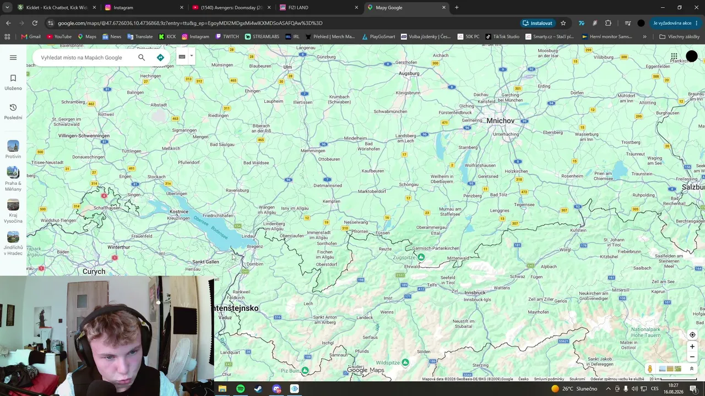Screen dimensions: 705x396
Task: Open the Google apps grid
Action: (674, 57)
